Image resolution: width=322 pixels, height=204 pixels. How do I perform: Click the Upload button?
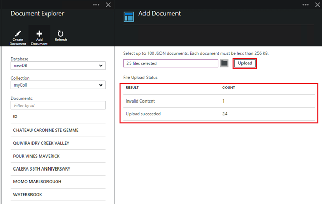click(245, 63)
